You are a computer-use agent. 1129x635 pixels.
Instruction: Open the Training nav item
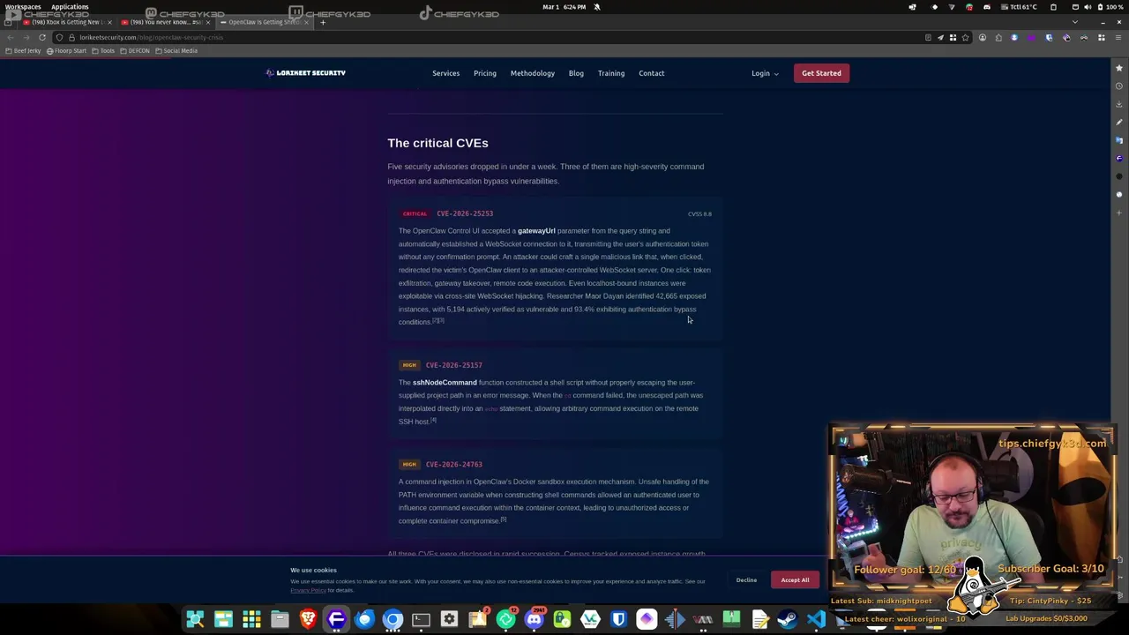point(610,73)
